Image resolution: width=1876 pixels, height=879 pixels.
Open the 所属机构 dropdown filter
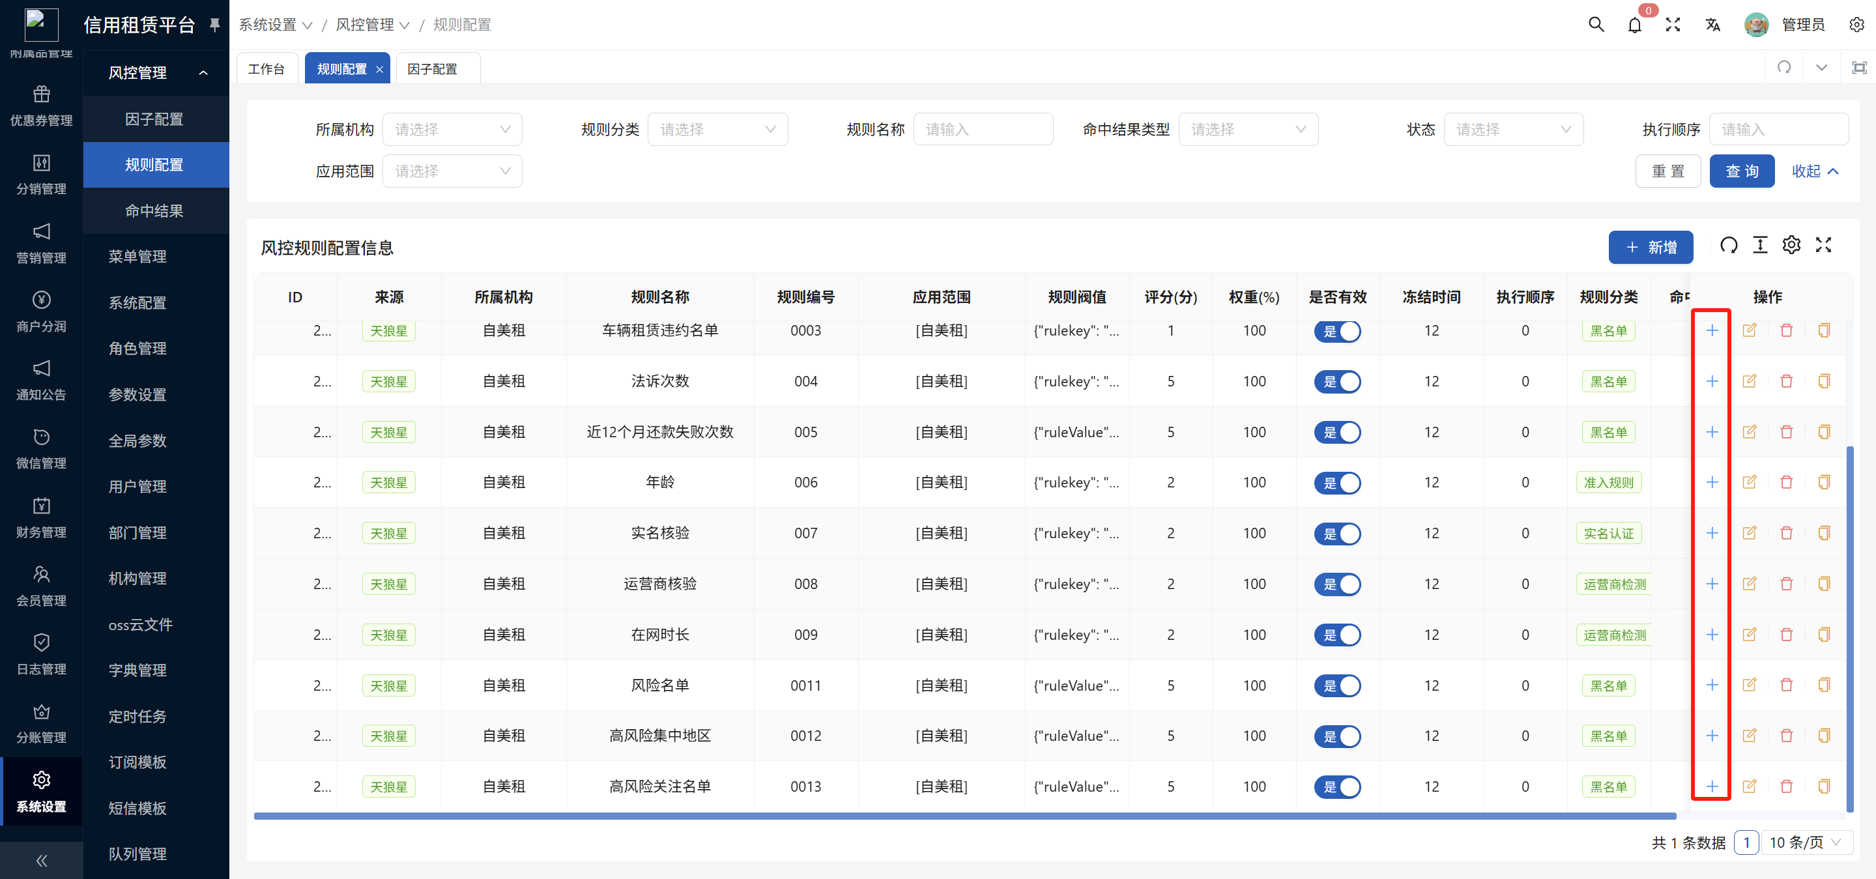tap(452, 129)
